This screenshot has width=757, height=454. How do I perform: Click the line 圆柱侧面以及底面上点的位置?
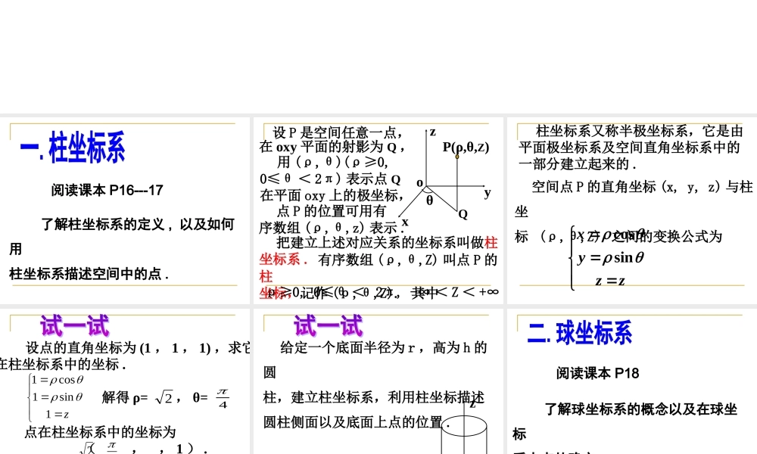tap(357, 422)
